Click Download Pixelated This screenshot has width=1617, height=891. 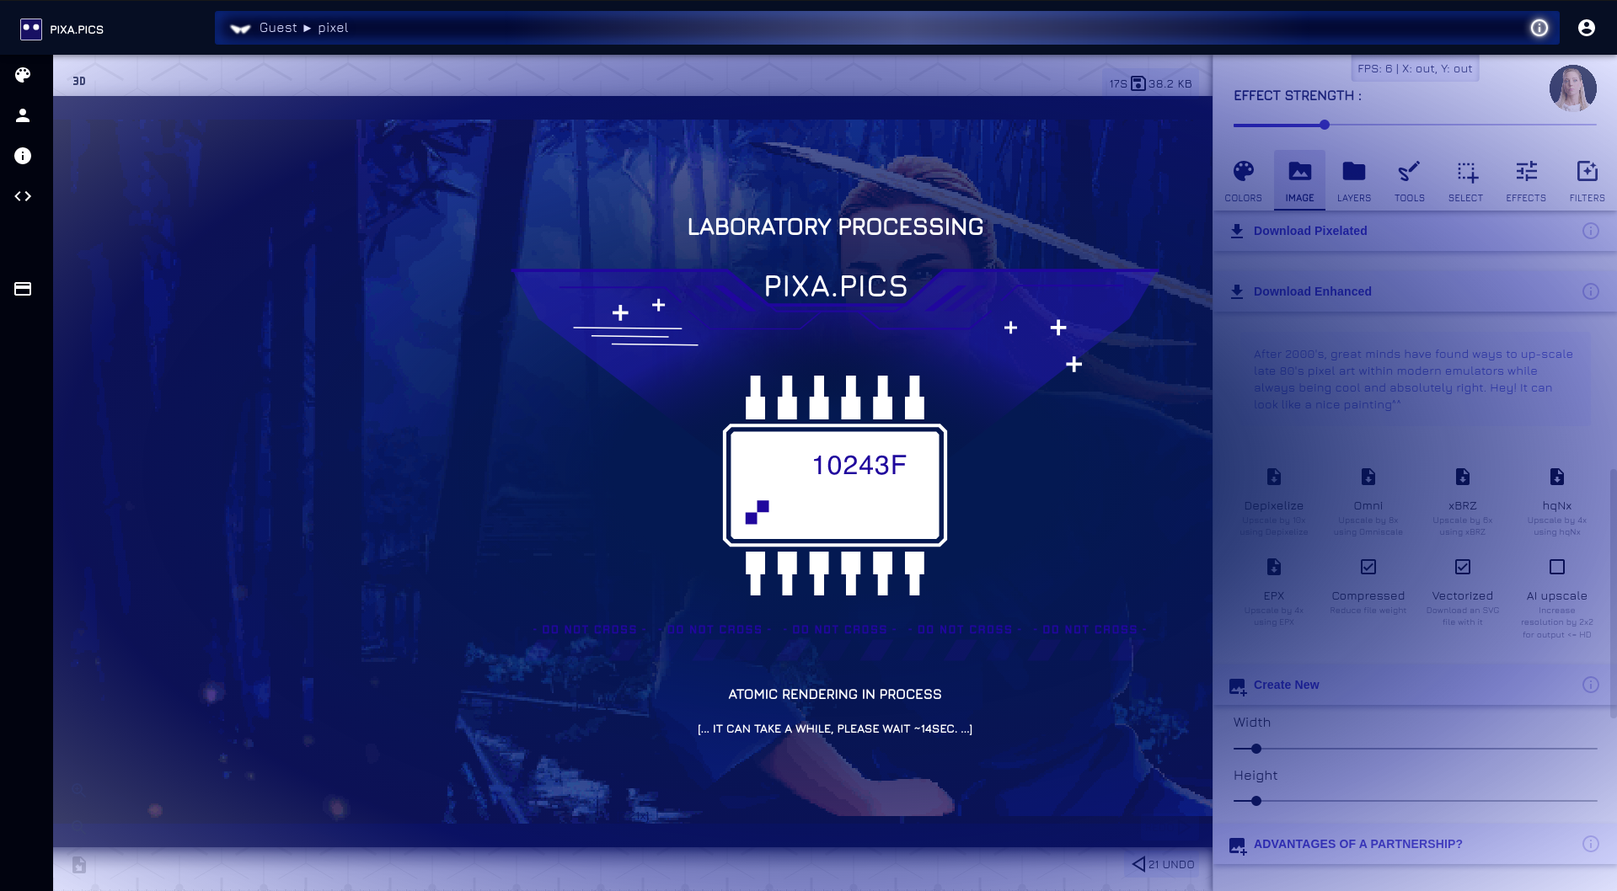coord(1310,231)
